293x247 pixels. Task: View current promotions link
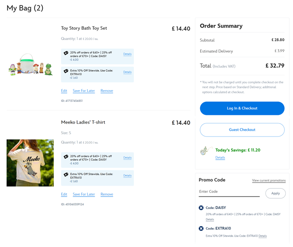[269, 180]
